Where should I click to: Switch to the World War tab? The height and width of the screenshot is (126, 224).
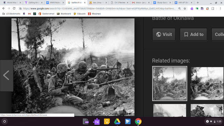[12, 2]
